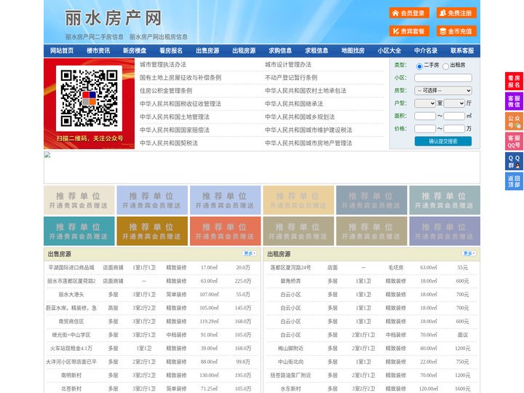Open 出租房源 navigation item

tap(244, 51)
